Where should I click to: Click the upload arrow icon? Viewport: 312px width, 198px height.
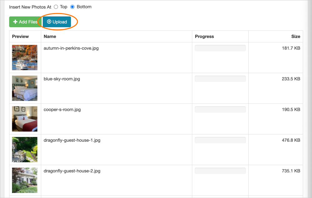click(x=49, y=22)
